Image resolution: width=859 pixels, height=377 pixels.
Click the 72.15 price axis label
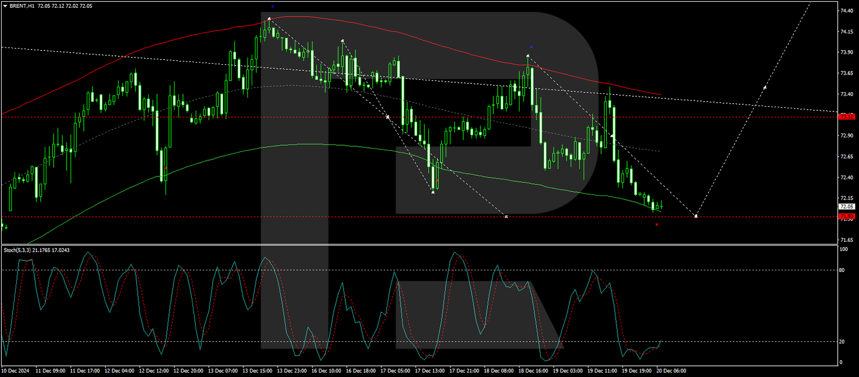coord(846,198)
